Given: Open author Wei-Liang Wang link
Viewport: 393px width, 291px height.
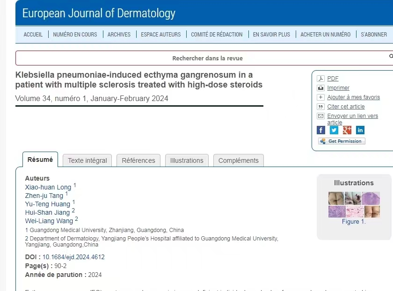Looking at the screenshot, I should [49, 221].
